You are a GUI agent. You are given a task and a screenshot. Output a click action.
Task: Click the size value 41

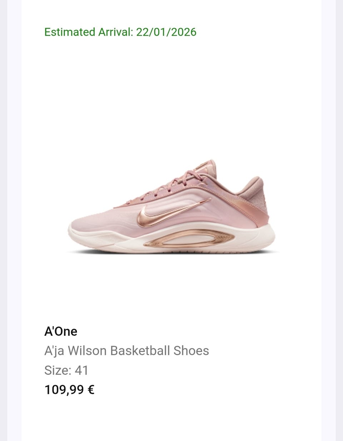(x=81, y=370)
